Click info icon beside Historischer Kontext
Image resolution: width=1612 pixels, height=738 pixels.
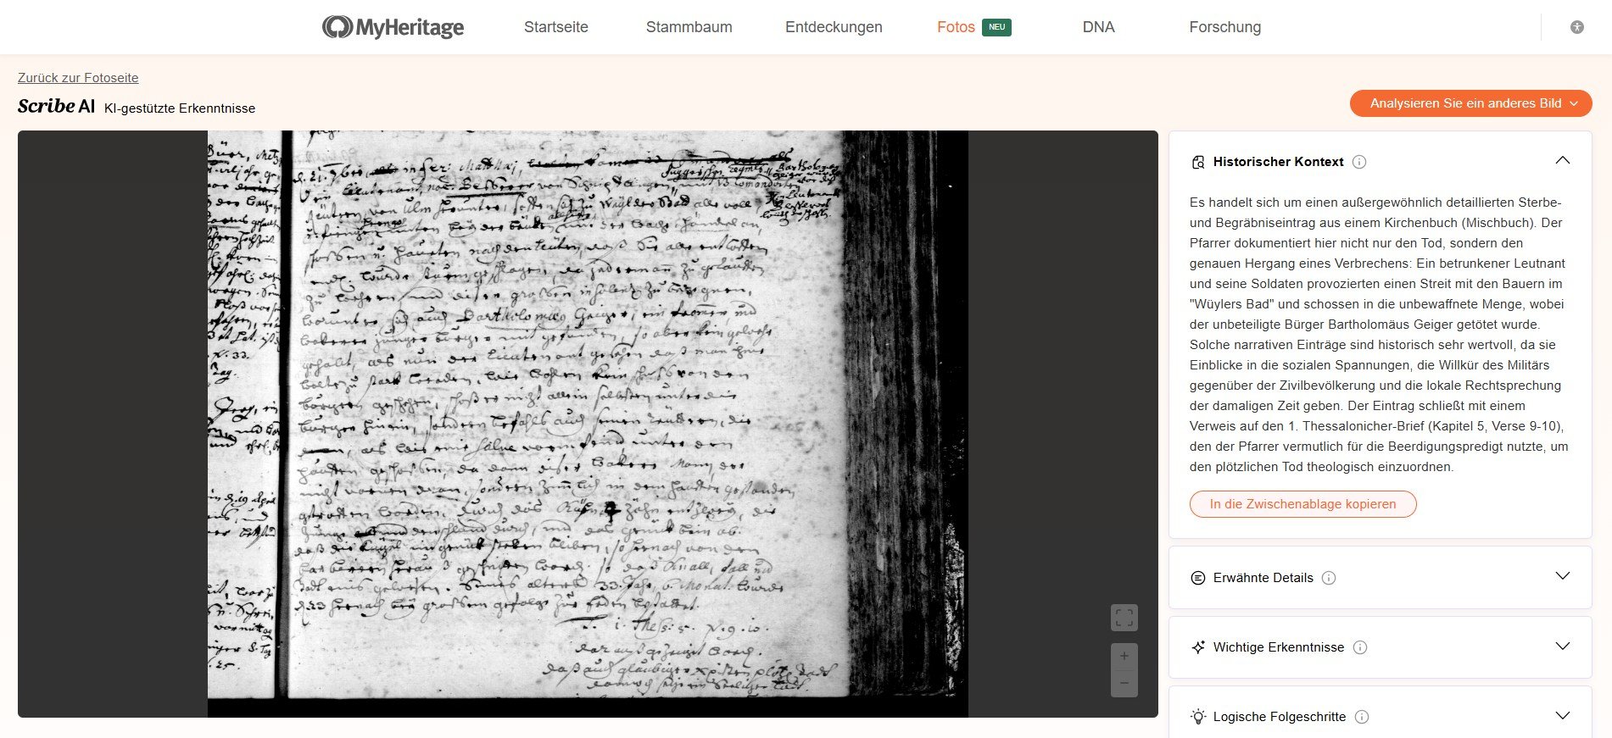pyautogui.click(x=1359, y=162)
